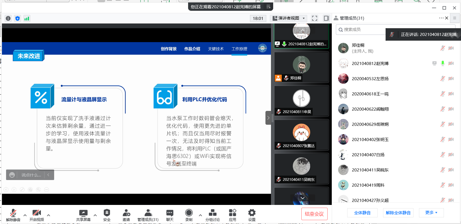461x224 pixels.
Task: Expand the 演讲者视图 view dropdown
Action: [289, 18]
